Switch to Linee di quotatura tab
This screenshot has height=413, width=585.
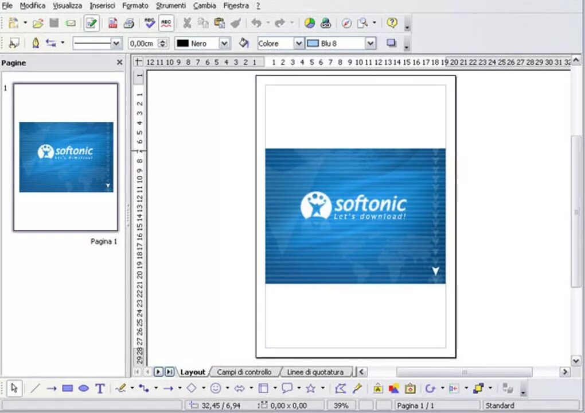315,372
